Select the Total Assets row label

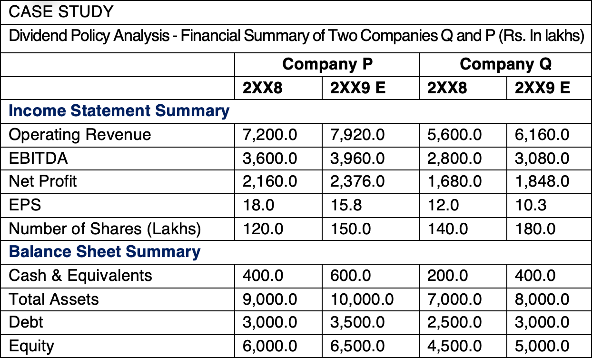tap(54, 299)
